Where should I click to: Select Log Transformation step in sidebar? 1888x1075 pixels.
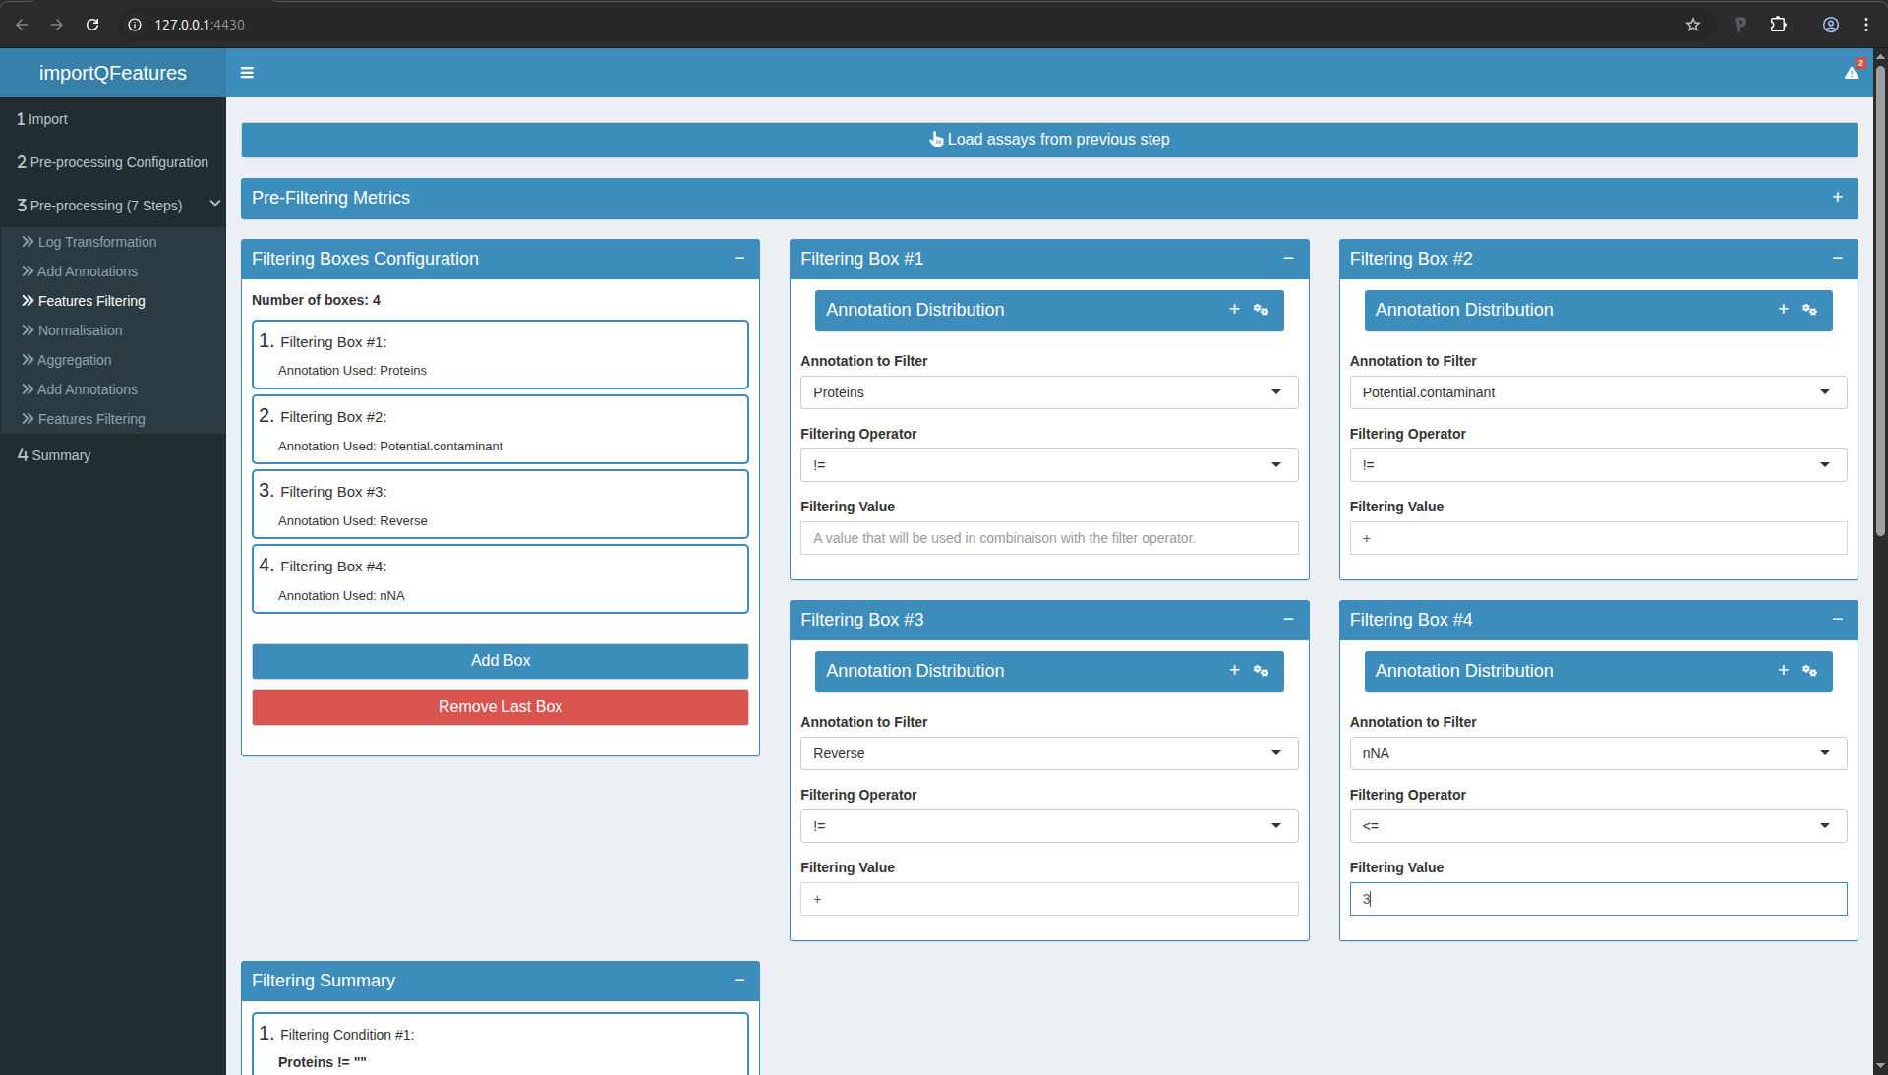coord(113,242)
